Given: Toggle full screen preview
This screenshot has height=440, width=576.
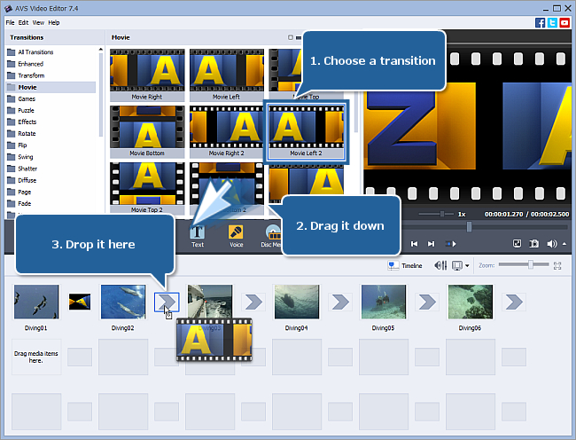Looking at the screenshot, I should pyautogui.click(x=517, y=244).
